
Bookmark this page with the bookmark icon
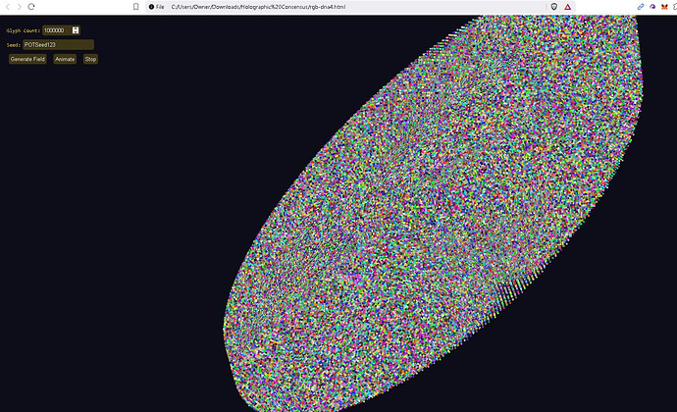pyautogui.click(x=135, y=7)
